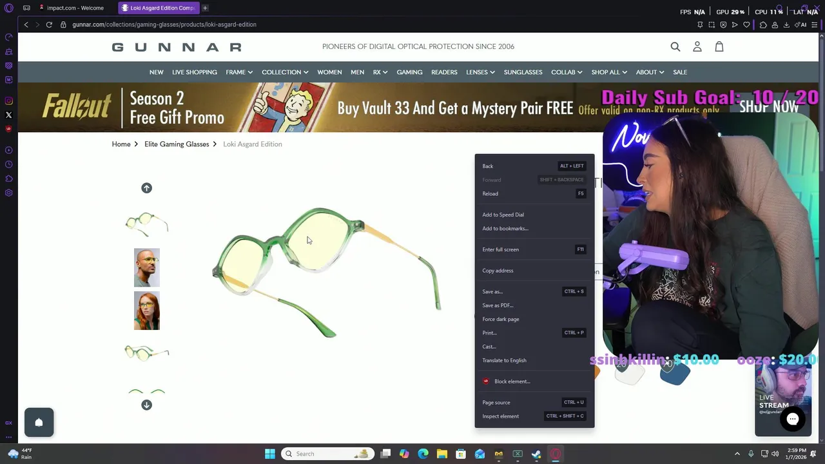Screen dimensions: 825x464
Task: Click the Shopify bag widget icon
Action: pyautogui.click(x=39, y=422)
